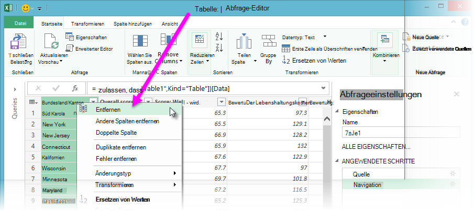This screenshot has width=475, height=211.
Task: Switch to the Transformieren tab
Action: click(x=87, y=24)
